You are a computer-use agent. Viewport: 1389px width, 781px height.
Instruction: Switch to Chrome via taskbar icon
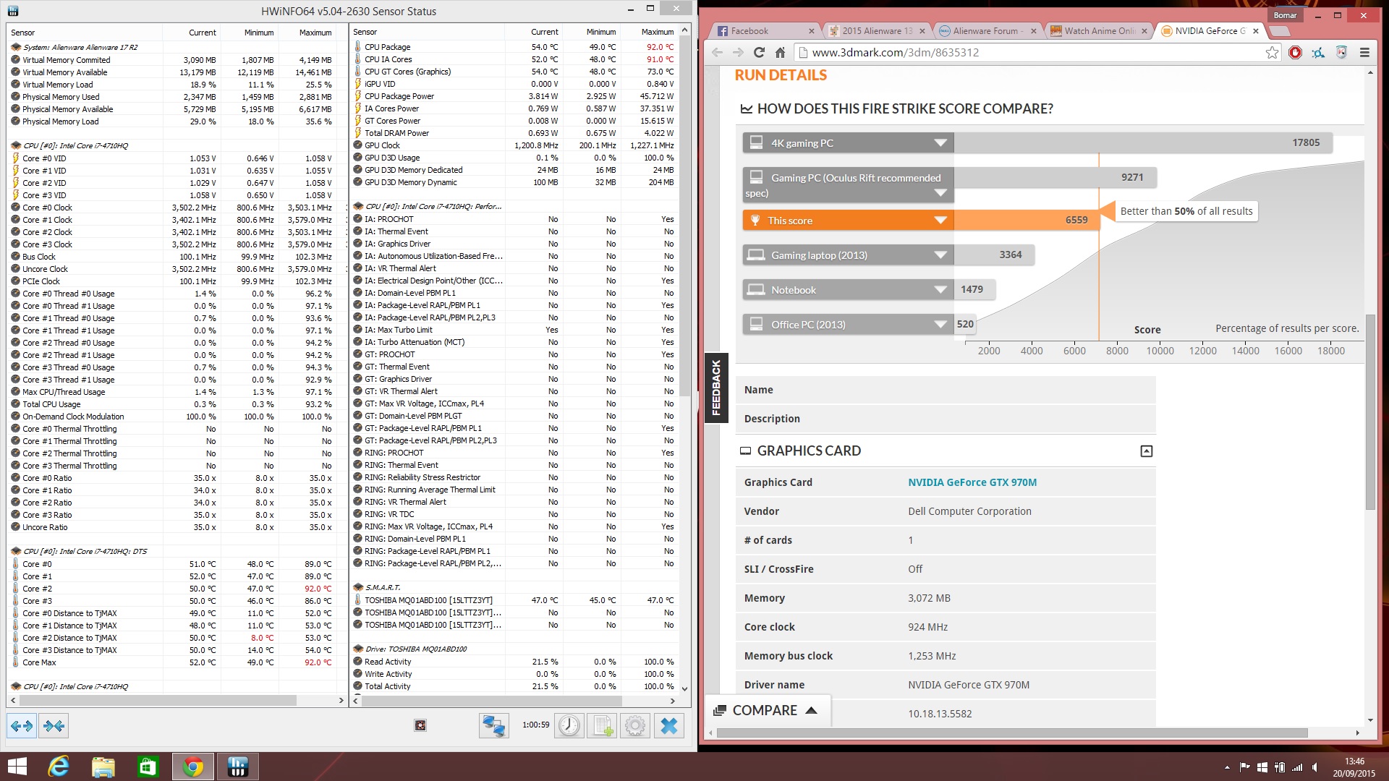click(x=193, y=767)
